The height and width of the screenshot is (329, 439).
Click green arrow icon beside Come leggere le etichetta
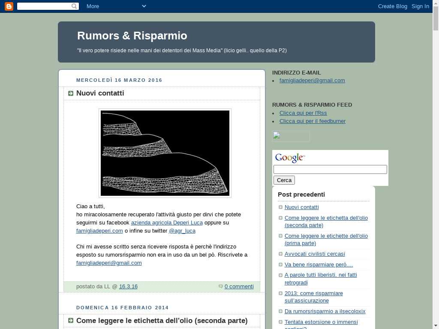71,321
